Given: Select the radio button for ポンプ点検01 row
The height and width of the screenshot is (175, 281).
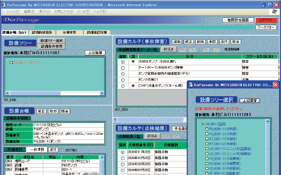Looking at the screenshot, I should click(123, 80).
